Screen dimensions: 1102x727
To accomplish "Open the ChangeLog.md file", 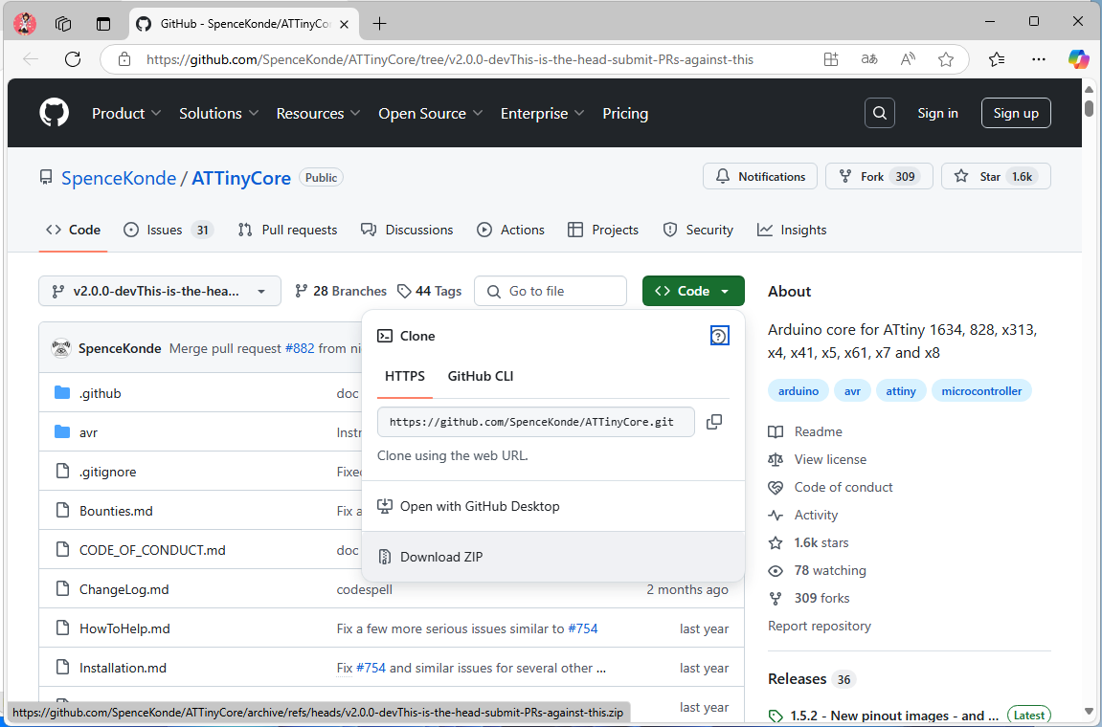I will 124,589.
